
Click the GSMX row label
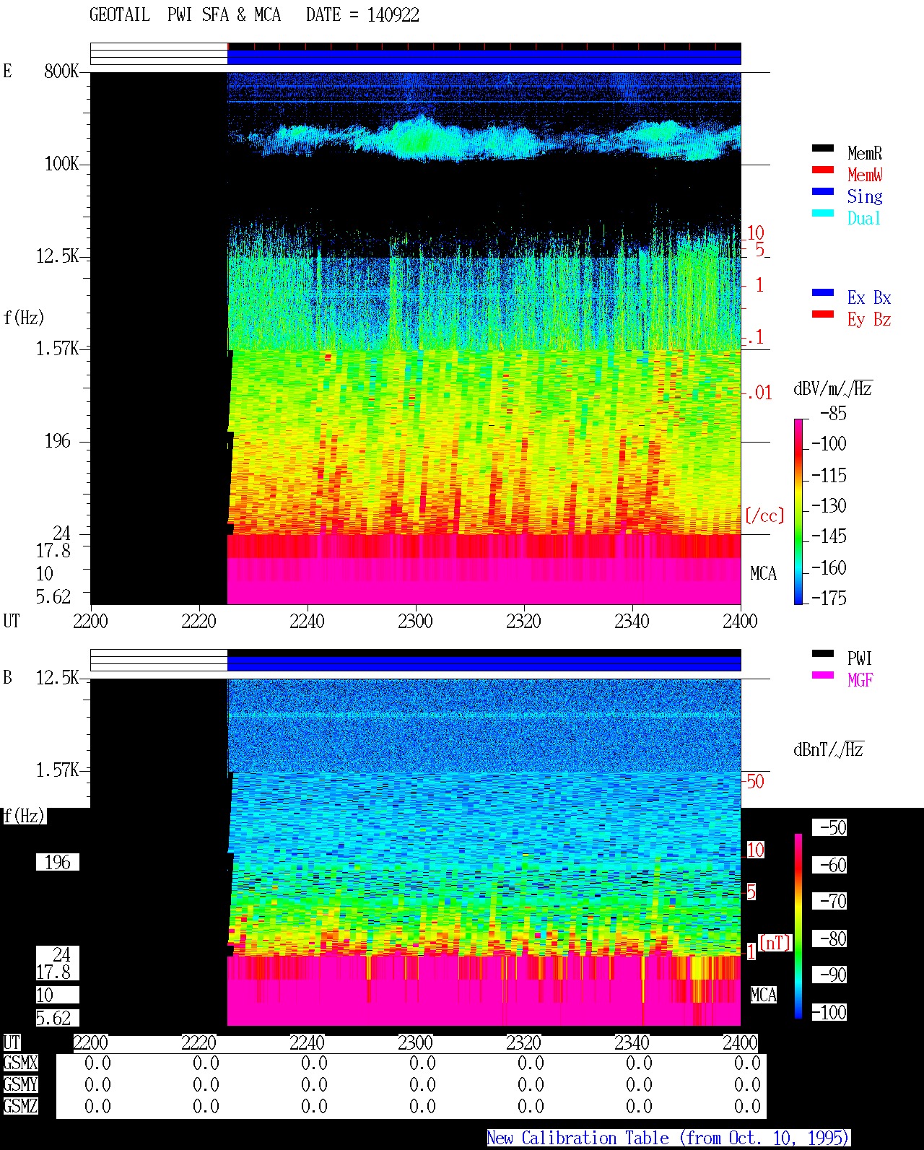tap(20, 1063)
